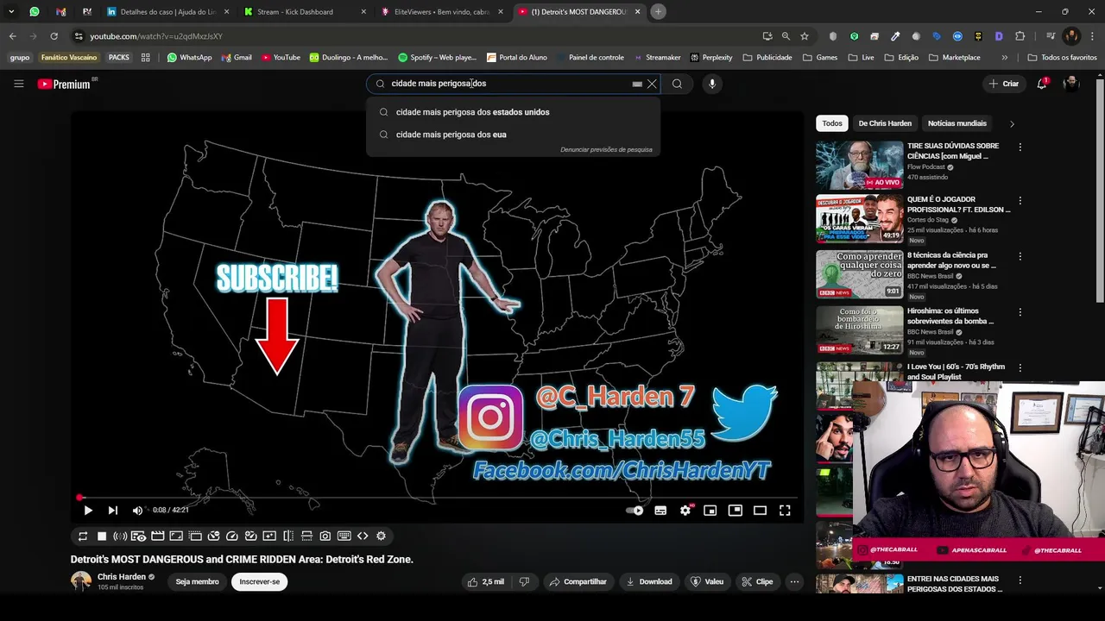Viewport: 1105px width, 621px height.
Task: Click the clapperboard icon below video
Action: tap(158, 536)
